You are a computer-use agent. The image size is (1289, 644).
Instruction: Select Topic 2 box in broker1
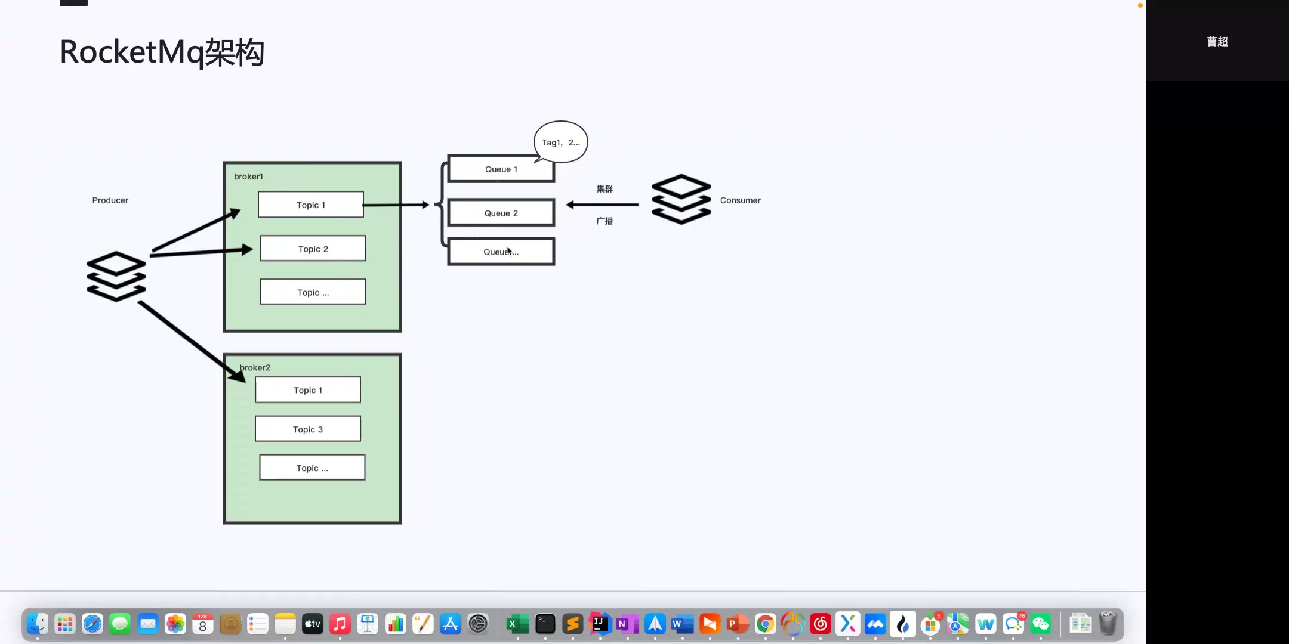(313, 249)
